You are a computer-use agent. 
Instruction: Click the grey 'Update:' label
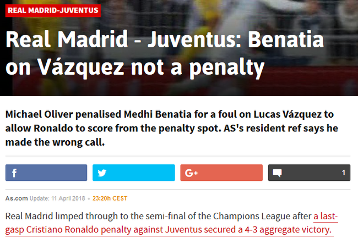point(39,198)
